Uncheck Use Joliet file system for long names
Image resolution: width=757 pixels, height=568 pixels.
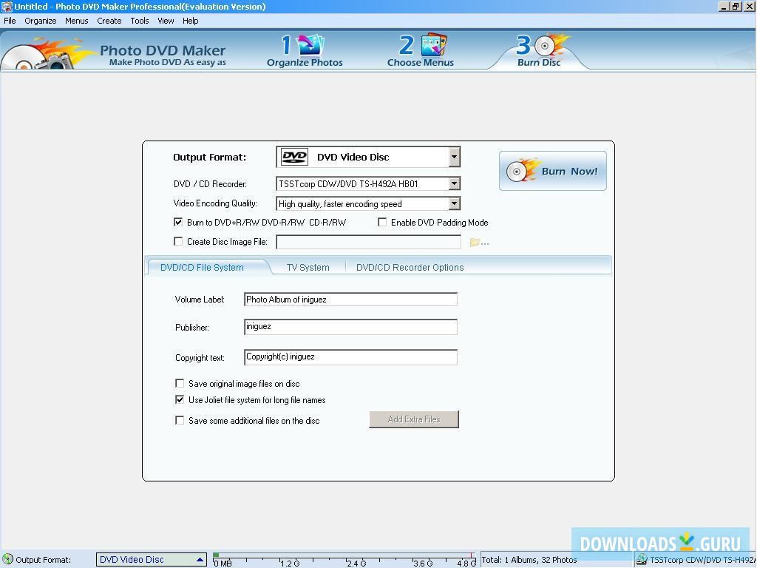pyautogui.click(x=180, y=399)
